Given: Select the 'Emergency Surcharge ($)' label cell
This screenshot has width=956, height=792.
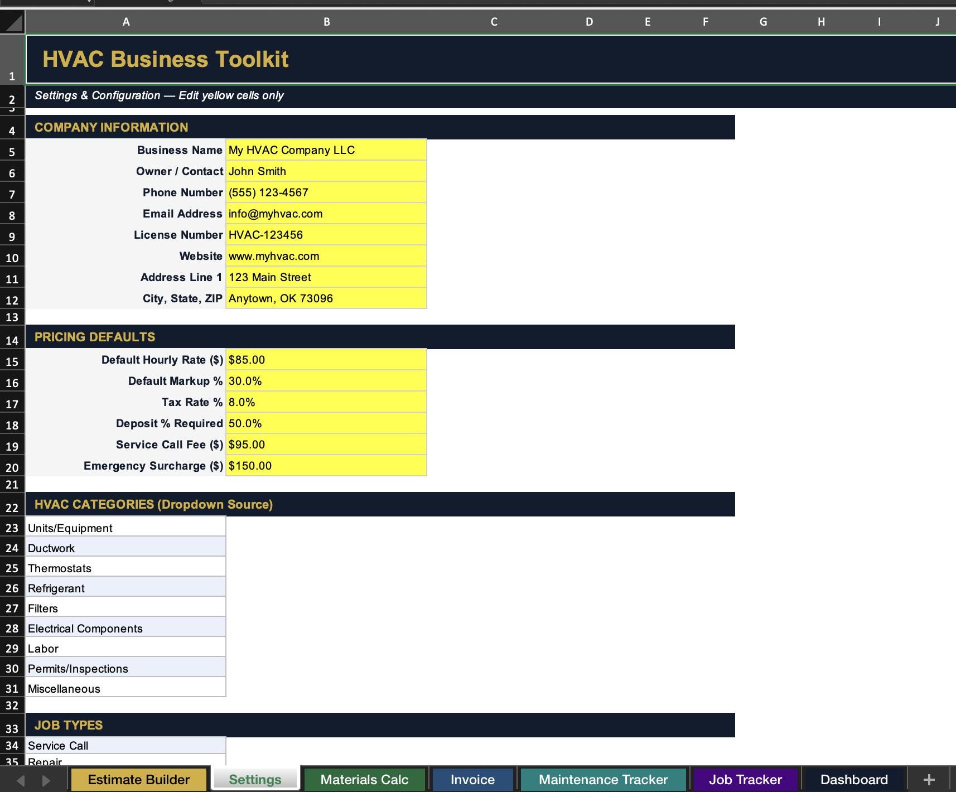Looking at the screenshot, I should (125, 466).
